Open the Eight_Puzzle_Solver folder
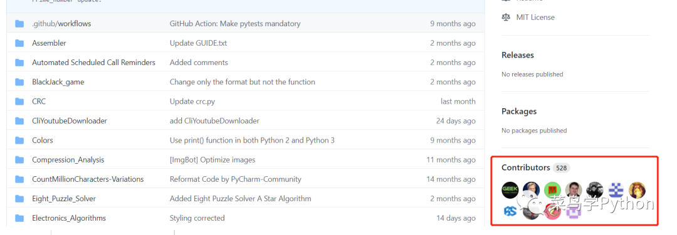Screen dimensions: 677x235 click(64, 199)
